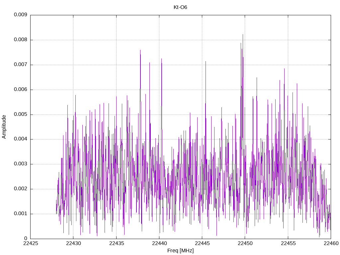Click x-axis tick label 22445
This screenshot has width=340, height=255.
click(x=202, y=243)
